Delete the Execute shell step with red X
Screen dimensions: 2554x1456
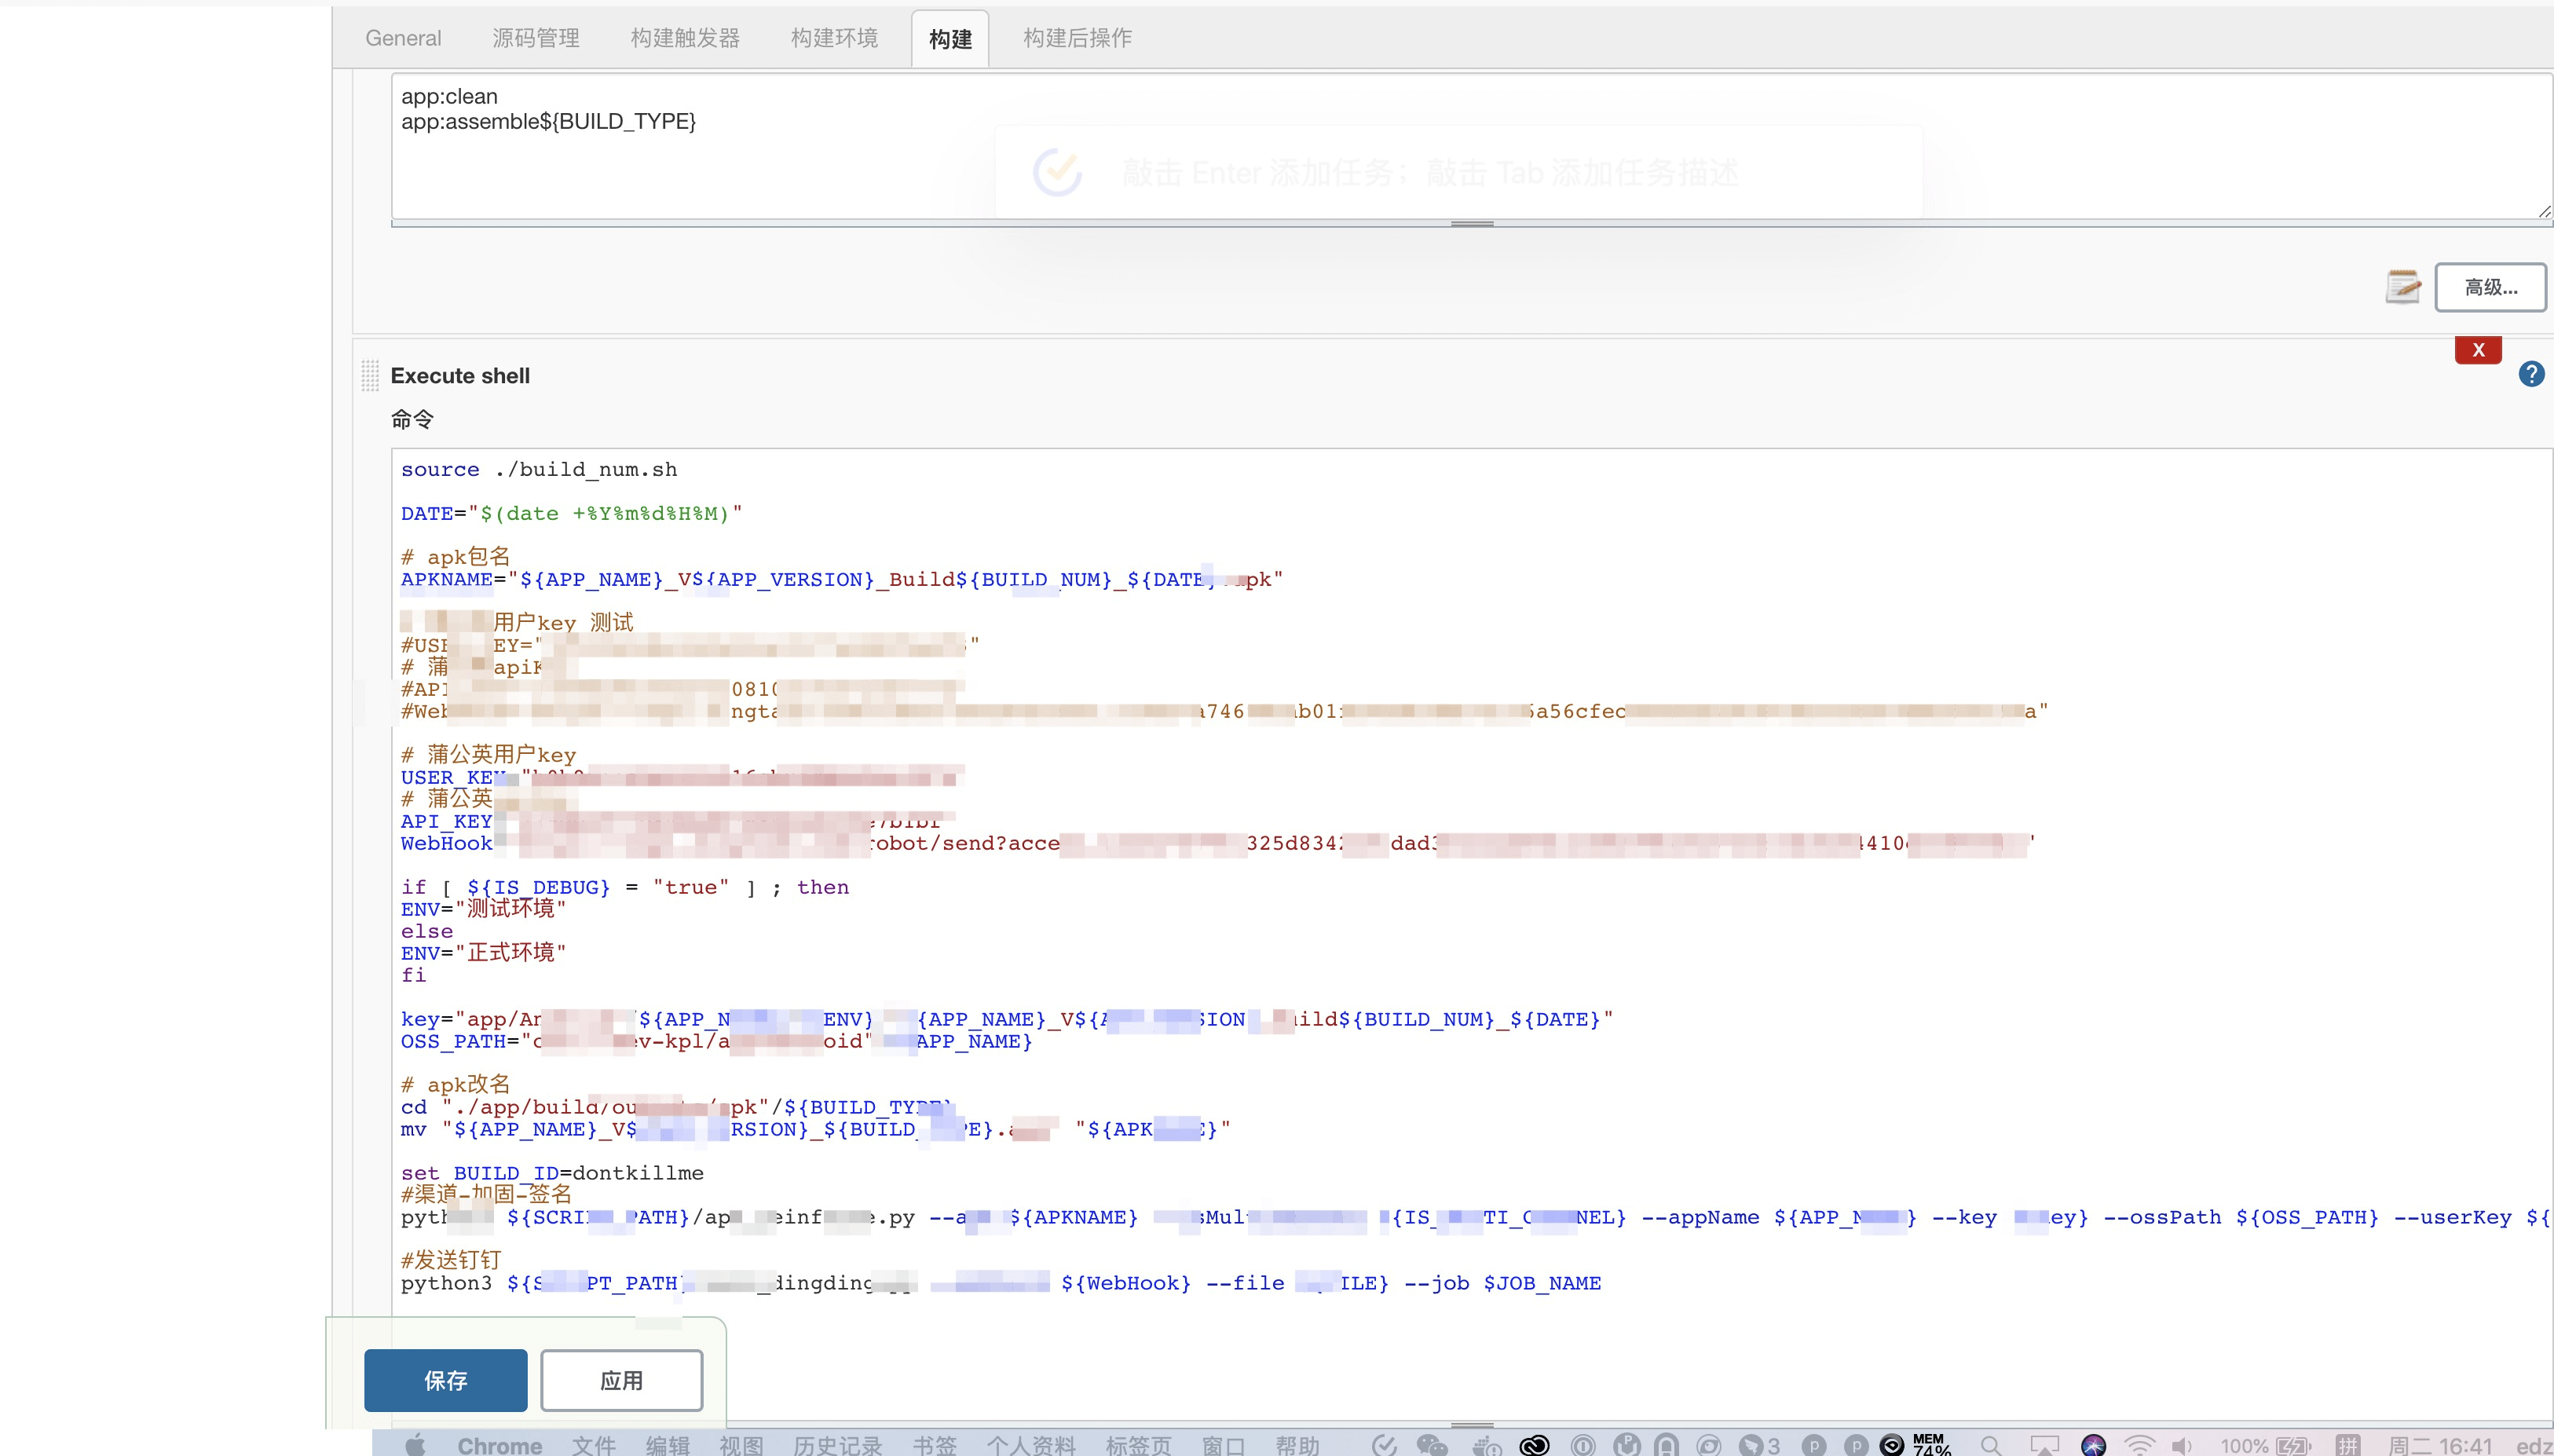coord(2478,350)
